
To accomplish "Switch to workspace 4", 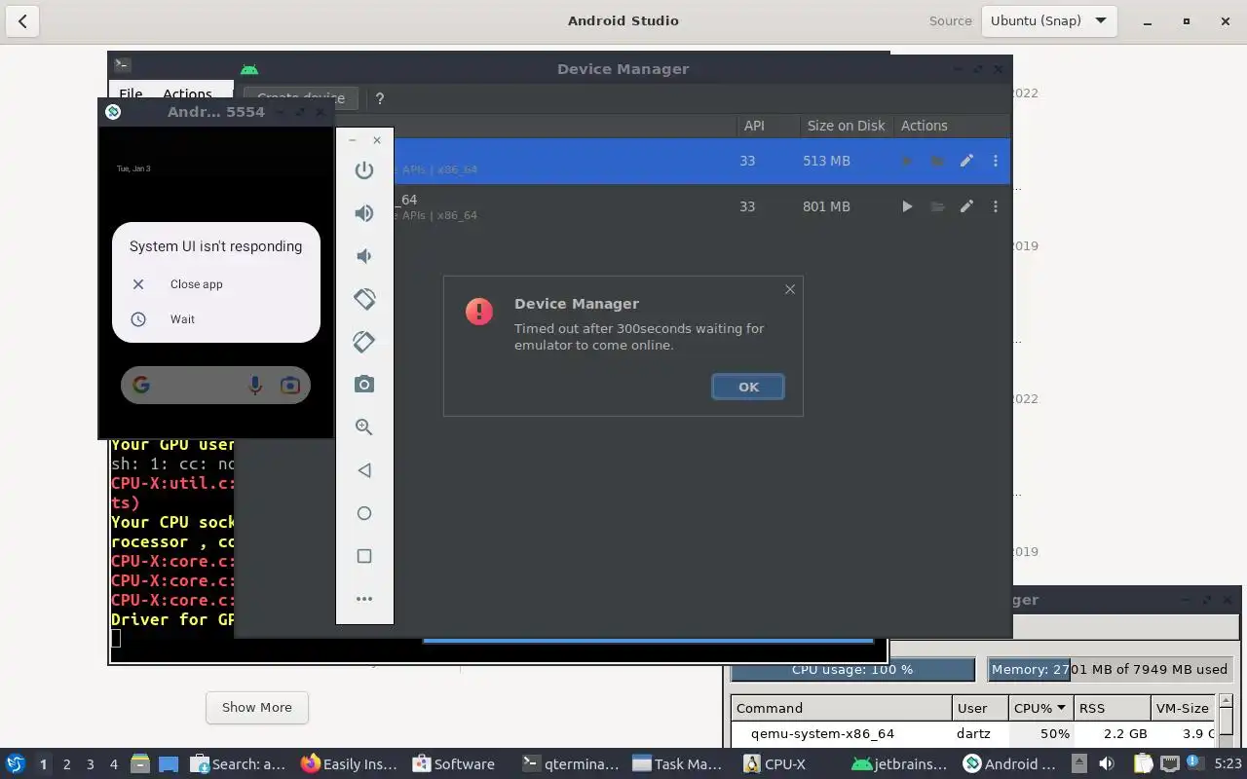I will (x=113, y=763).
